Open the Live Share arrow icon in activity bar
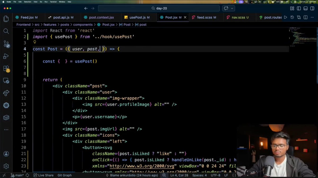This screenshot has height=178, width=318. [x=6, y=93]
